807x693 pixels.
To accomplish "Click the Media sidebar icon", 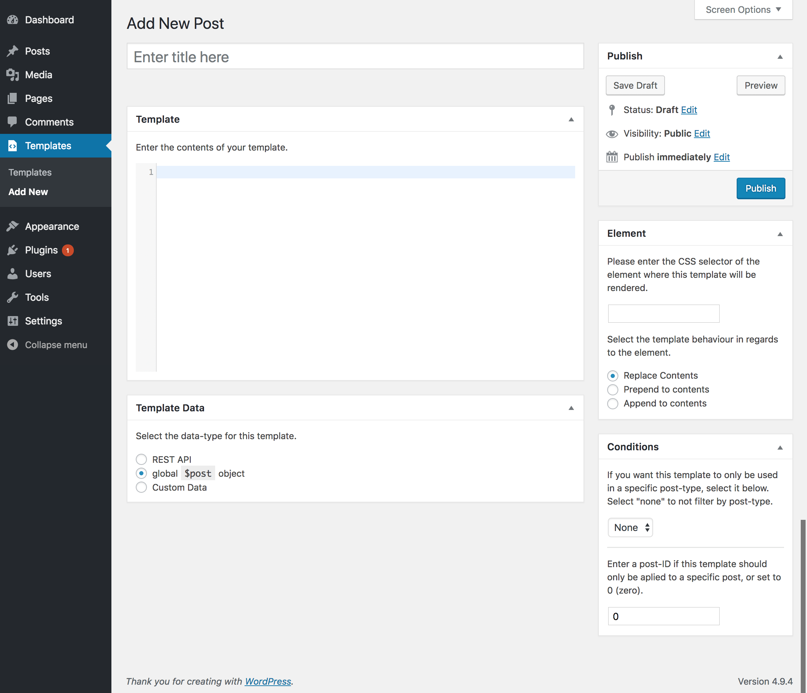I will click(x=13, y=75).
